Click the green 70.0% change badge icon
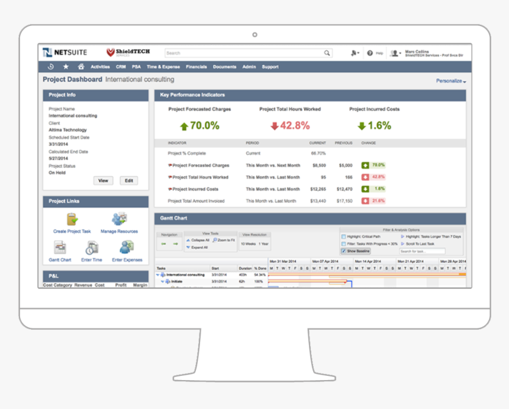 [x=365, y=165]
